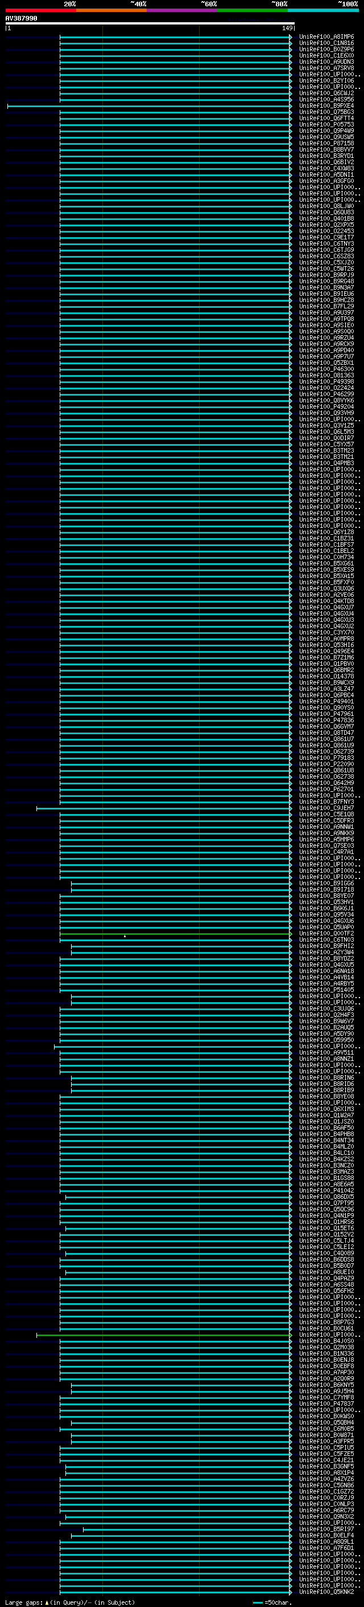Select the UniRef100_C6TN03 label

click(x=326, y=940)
